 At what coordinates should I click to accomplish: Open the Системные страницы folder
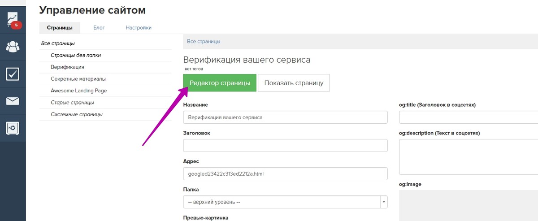pos(77,114)
